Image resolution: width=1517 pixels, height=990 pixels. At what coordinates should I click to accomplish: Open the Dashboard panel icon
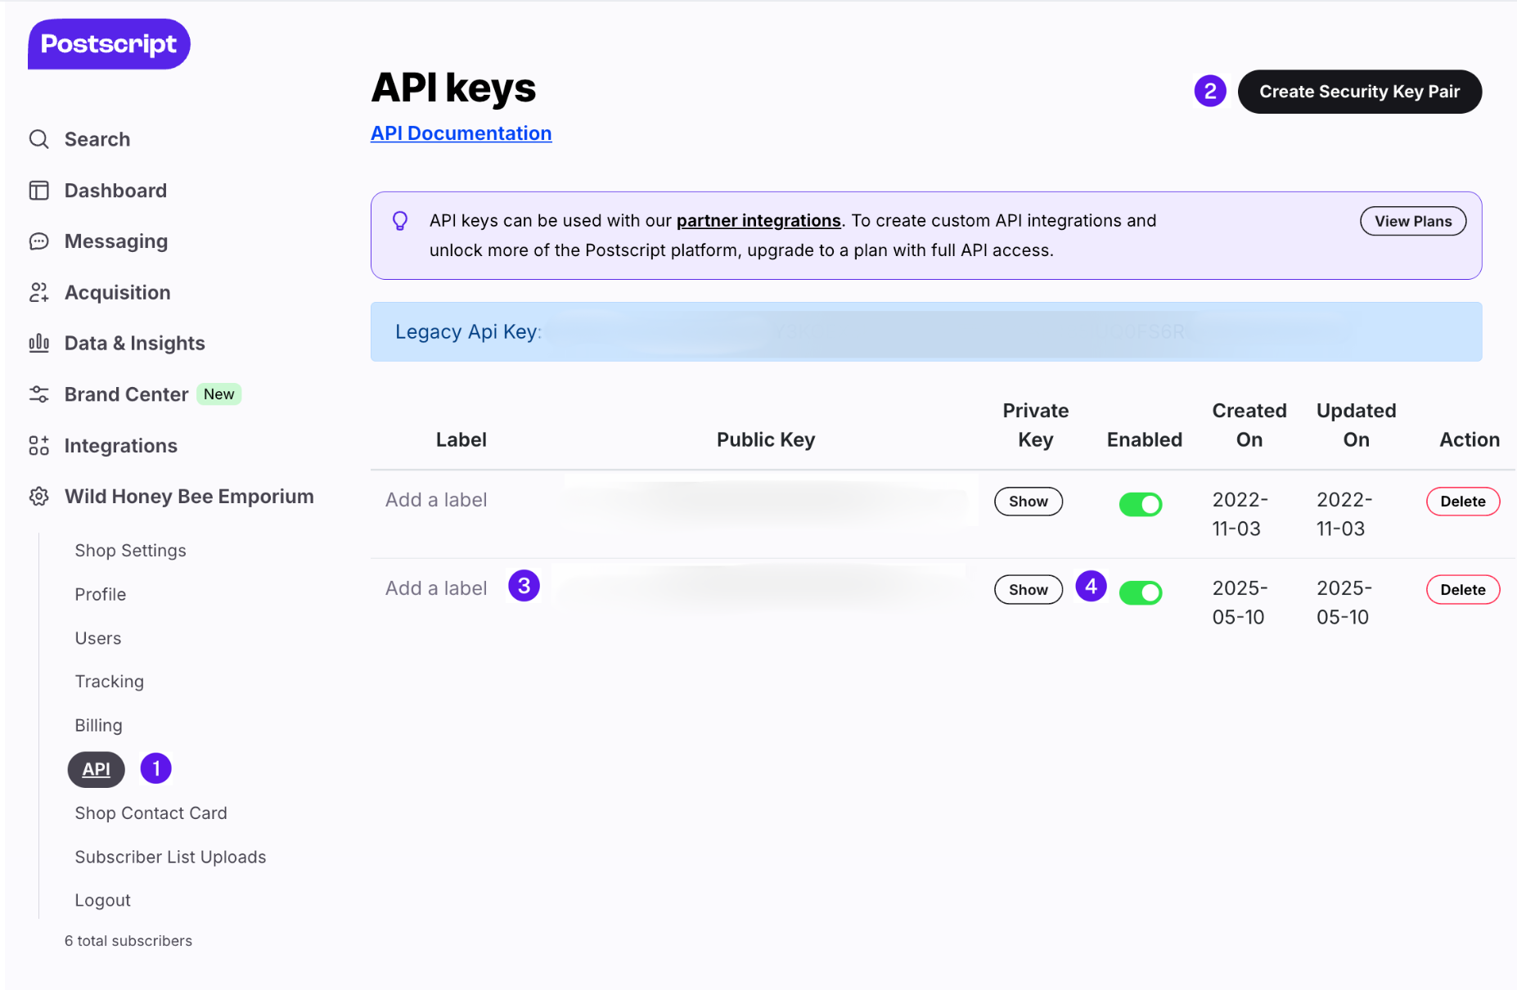click(38, 190)
